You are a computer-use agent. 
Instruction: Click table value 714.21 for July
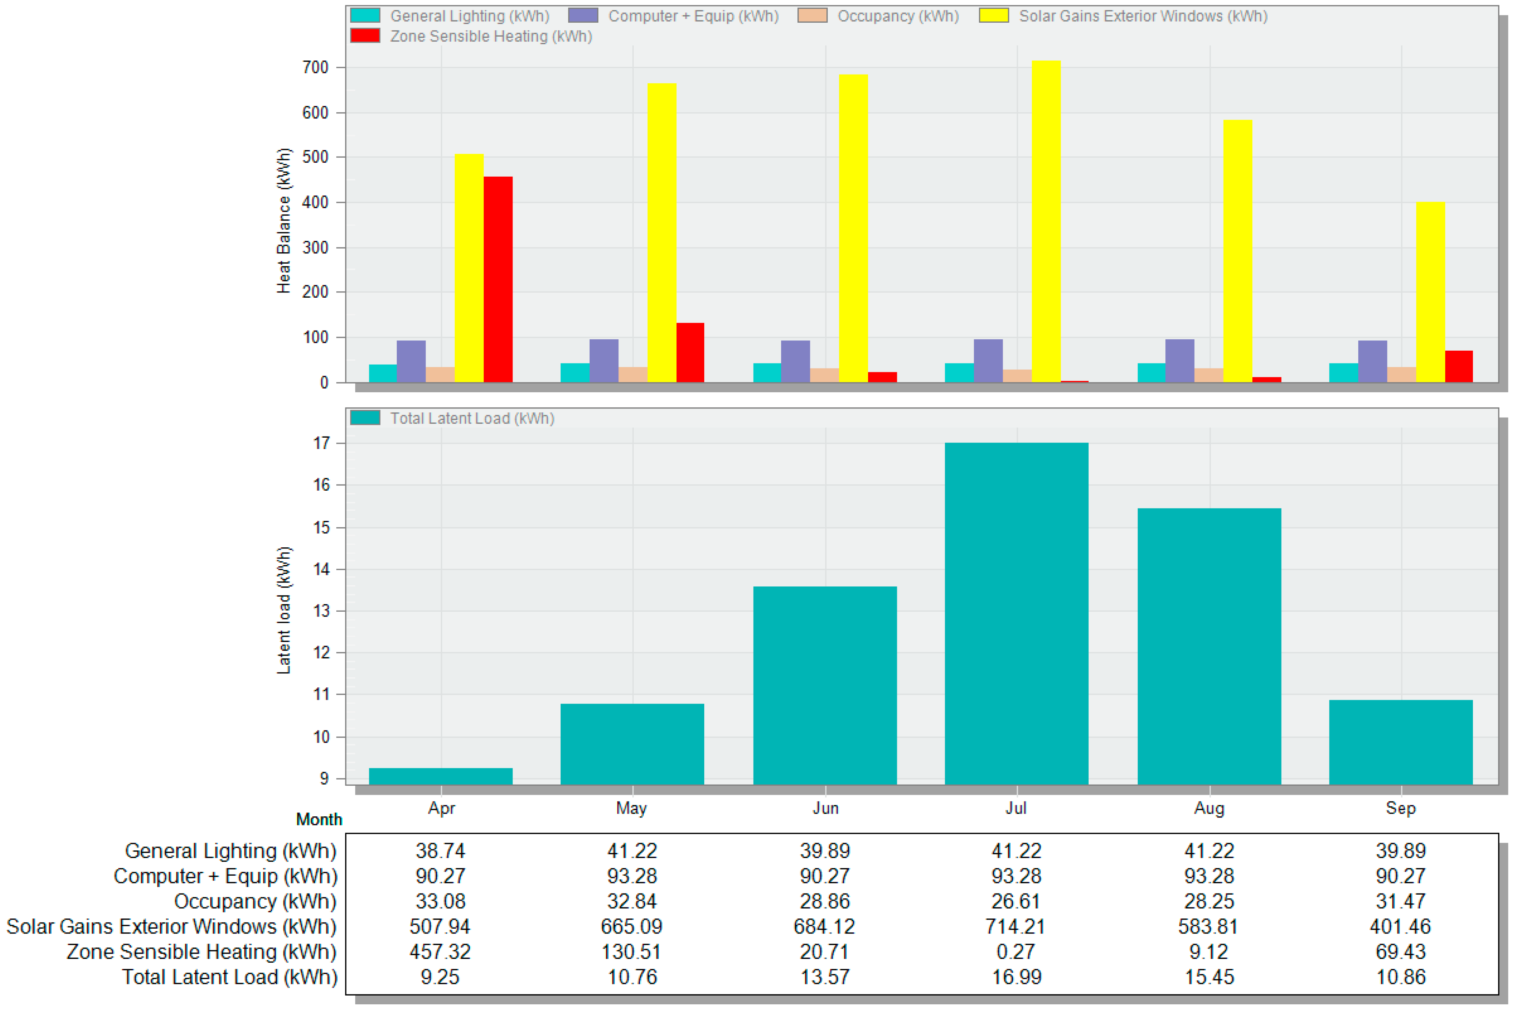click(1014, 926)
